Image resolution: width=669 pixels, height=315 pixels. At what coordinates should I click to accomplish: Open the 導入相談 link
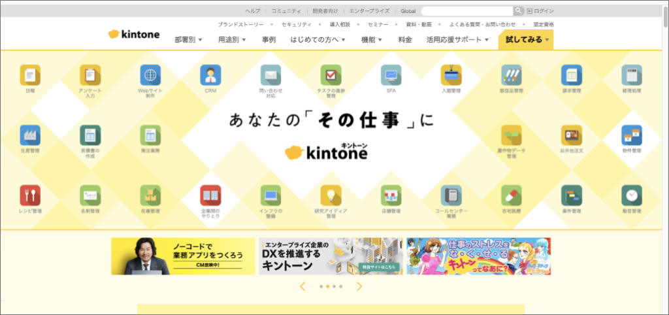[340, 25]
